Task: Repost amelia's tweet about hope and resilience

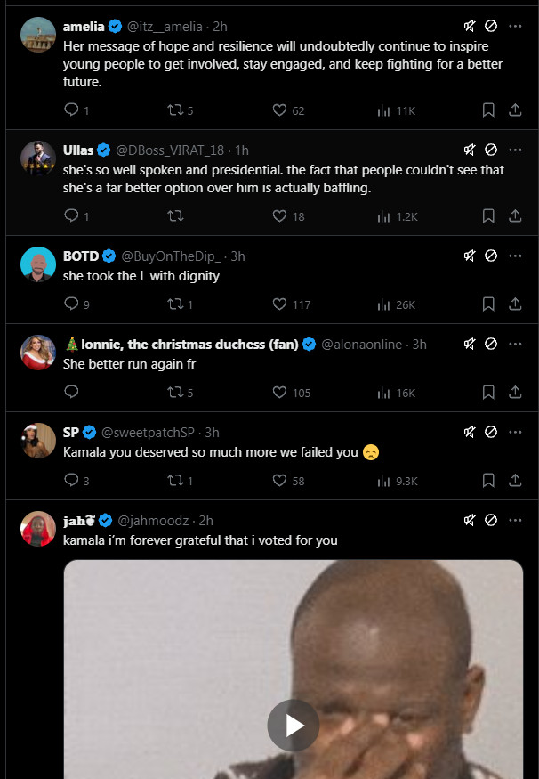Action: pos(175,110)
